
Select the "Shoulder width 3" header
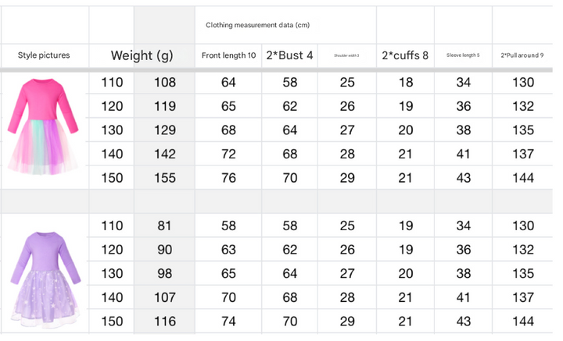coord(346,55)
